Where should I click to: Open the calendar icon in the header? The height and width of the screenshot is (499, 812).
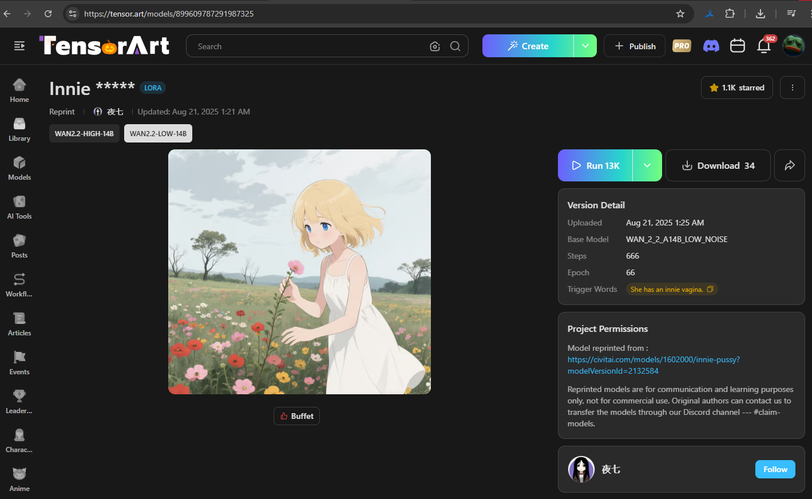(738, 46)
